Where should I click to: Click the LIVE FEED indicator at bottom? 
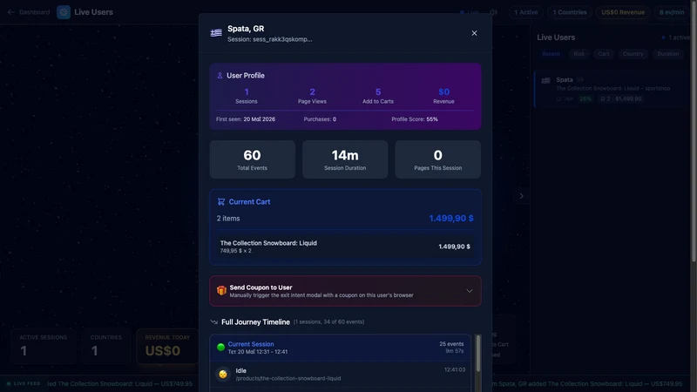24,383
